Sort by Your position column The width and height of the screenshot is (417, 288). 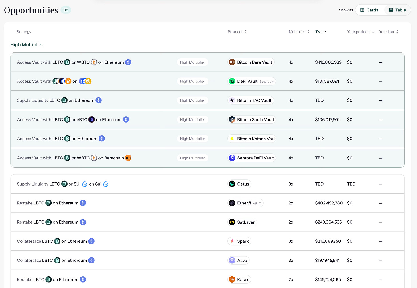(x=361, y=32)
